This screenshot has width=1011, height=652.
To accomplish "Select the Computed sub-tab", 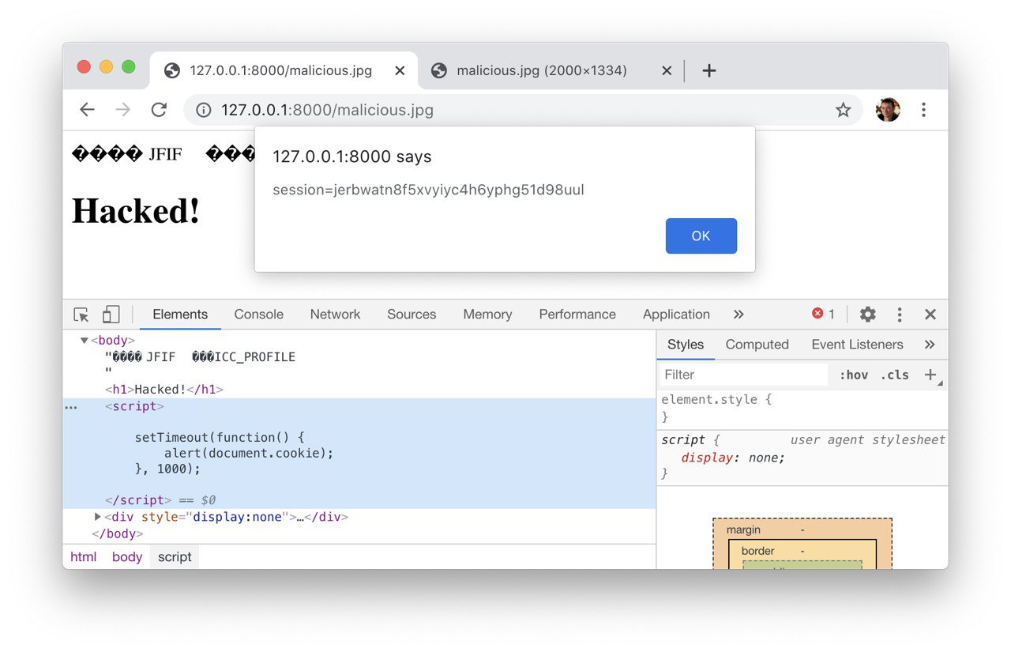I will tap(757, 345).
